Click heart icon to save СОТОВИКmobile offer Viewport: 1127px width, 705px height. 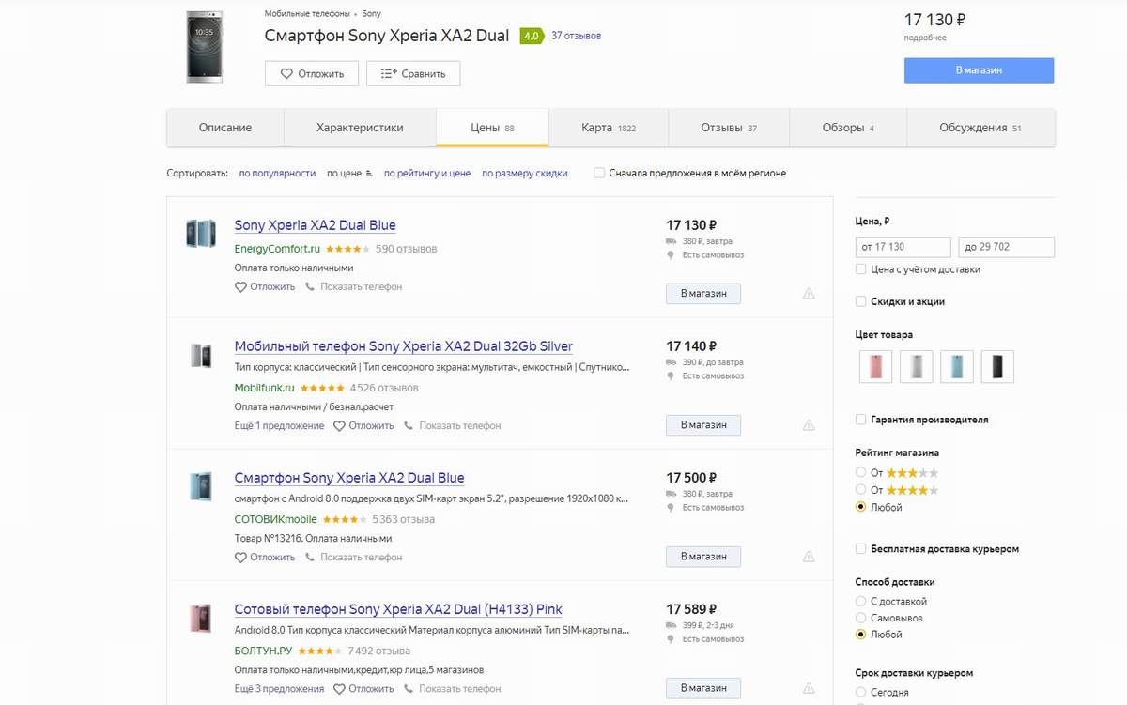pyautogui.click(x=241, y=558)
